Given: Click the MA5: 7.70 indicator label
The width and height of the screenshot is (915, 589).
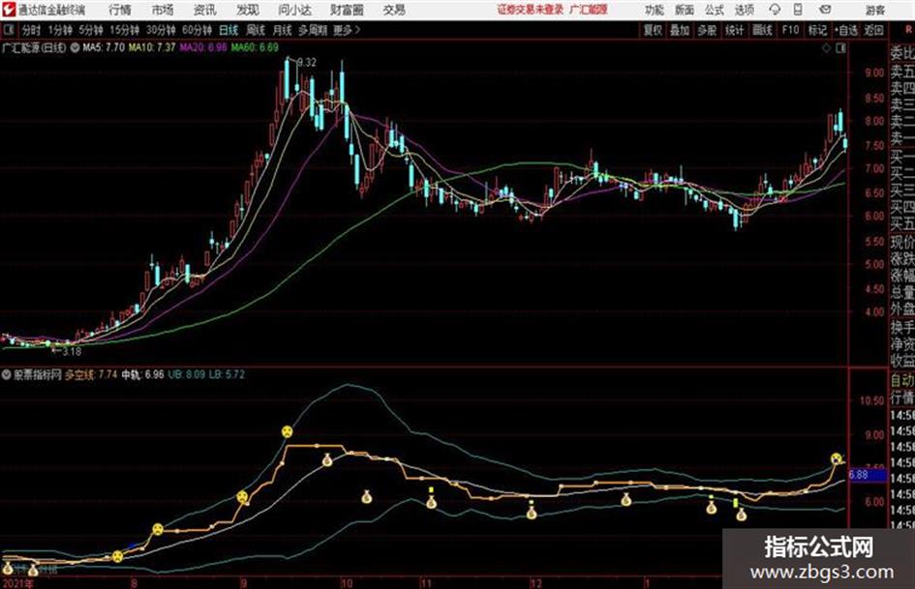Looking at the screenshot, I should point(104,47).
